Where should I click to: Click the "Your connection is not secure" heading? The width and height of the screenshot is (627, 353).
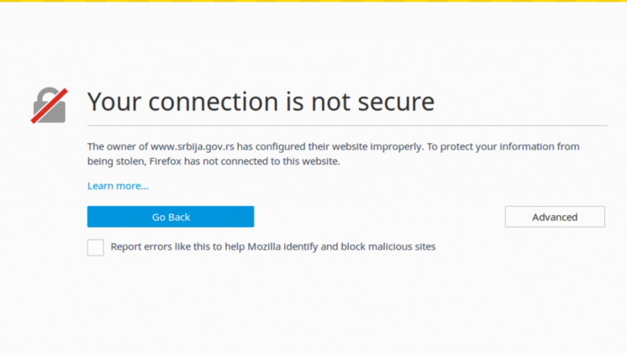pyautogui.click(x=261, y=102)
